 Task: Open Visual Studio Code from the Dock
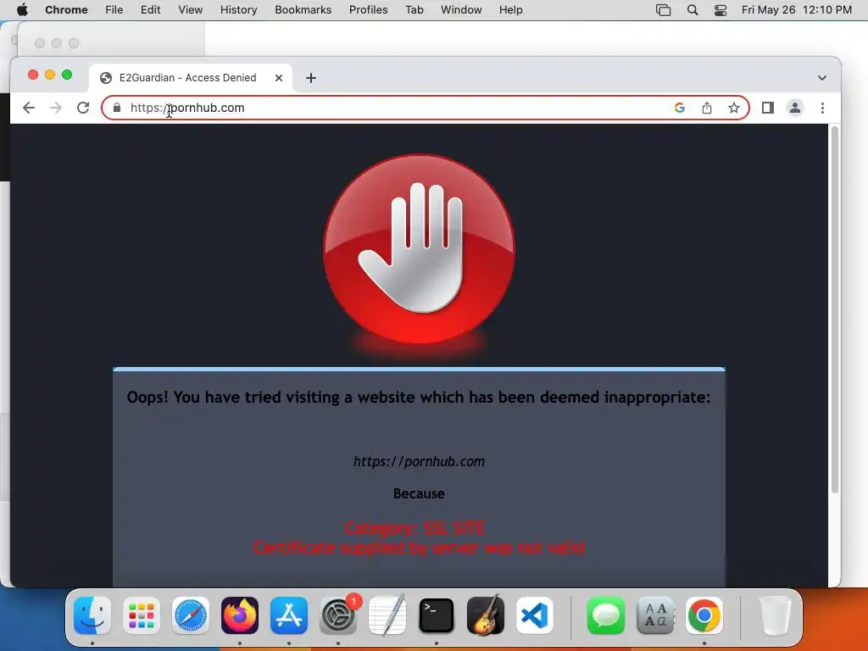(x=535, y=615)
